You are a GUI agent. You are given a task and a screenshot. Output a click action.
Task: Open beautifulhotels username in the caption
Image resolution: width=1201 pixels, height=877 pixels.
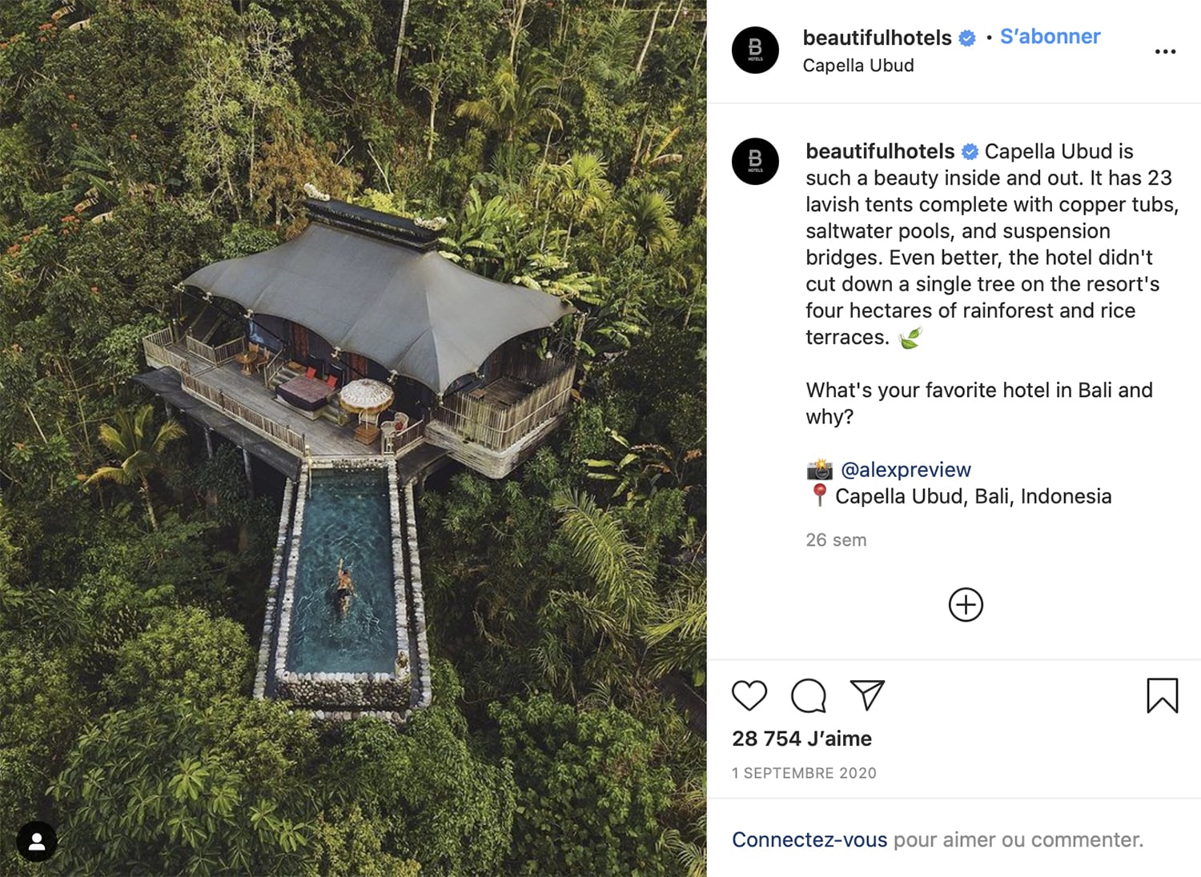point(879,151)
